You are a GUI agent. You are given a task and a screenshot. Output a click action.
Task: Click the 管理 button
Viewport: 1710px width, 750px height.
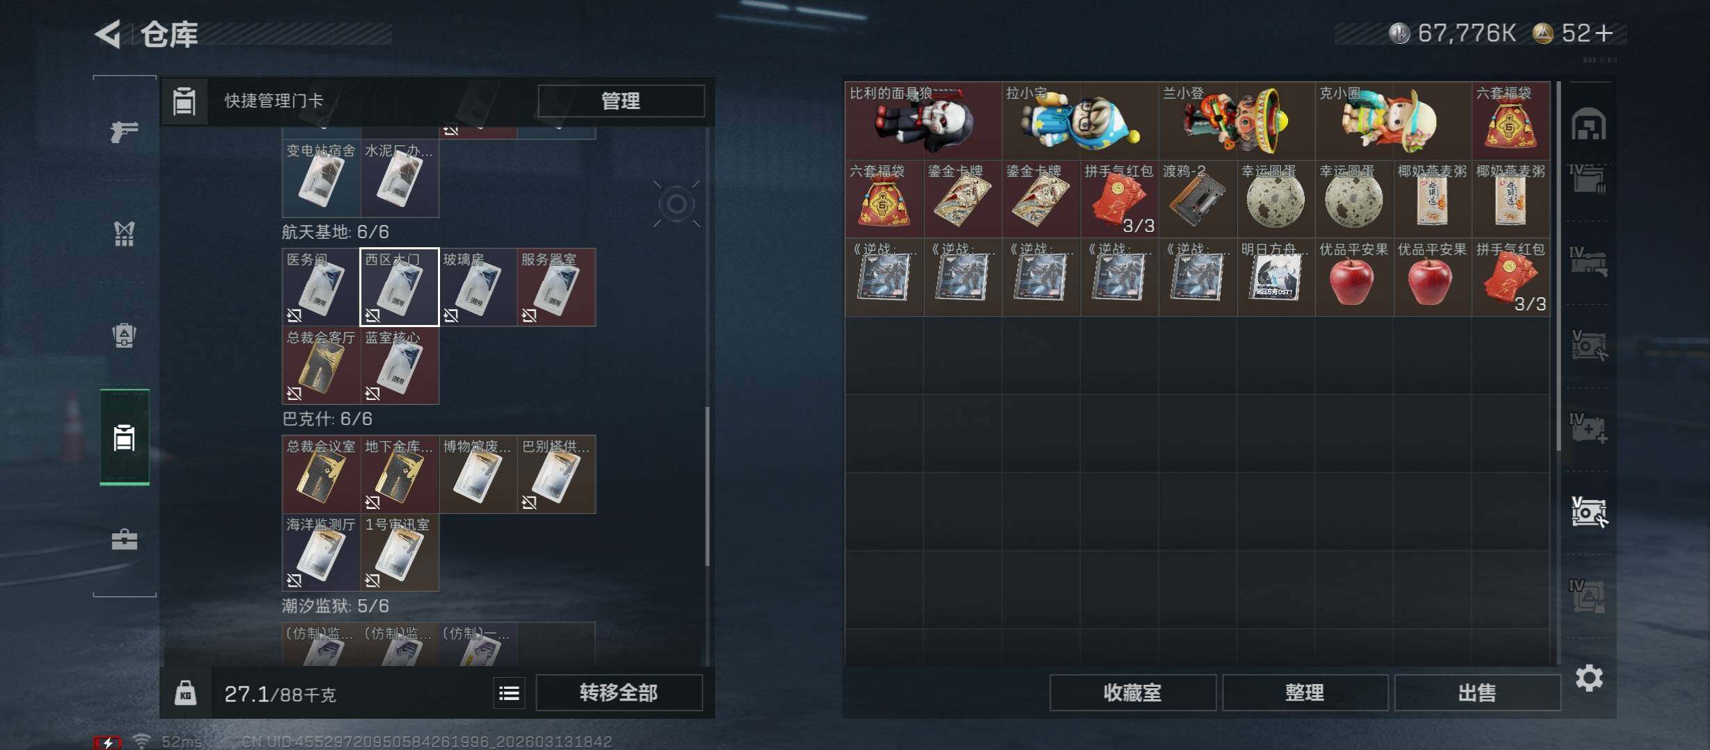621,101
